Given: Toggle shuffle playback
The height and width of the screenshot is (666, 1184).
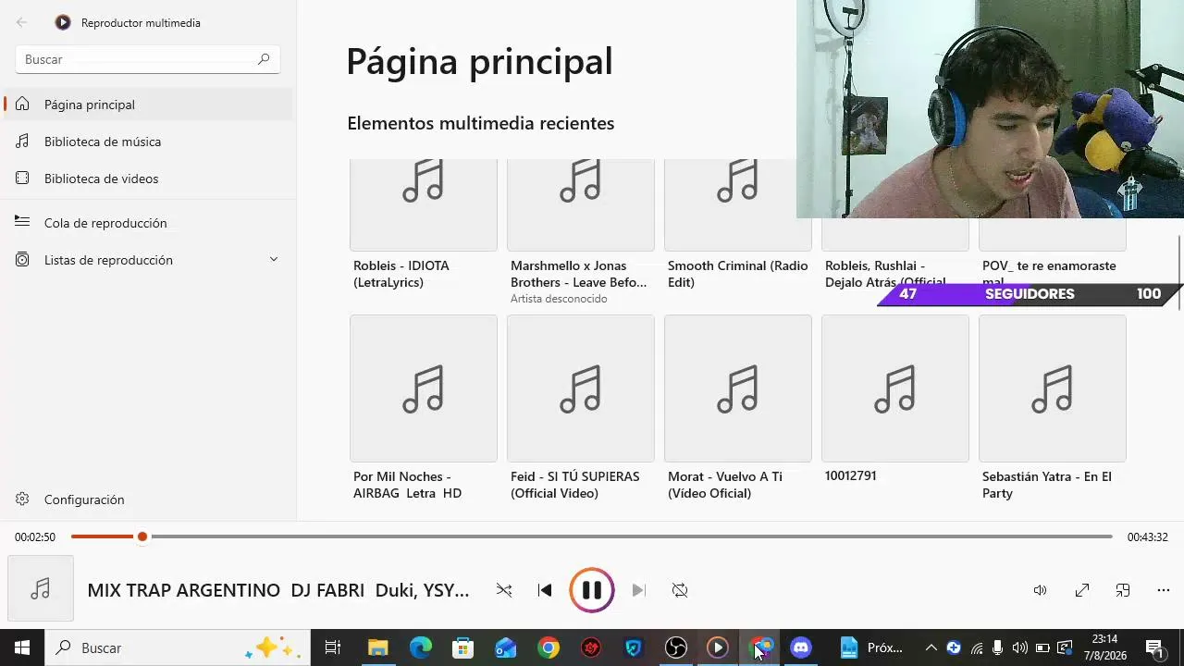Looking at the screenshot, I should click(504, 590).
